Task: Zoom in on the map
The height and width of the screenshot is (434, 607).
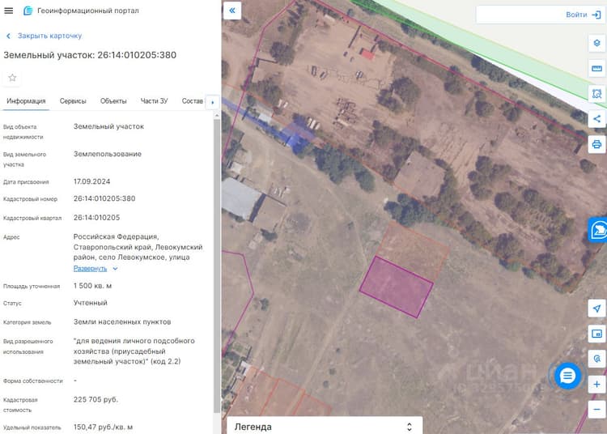Action: pos(596,385)
